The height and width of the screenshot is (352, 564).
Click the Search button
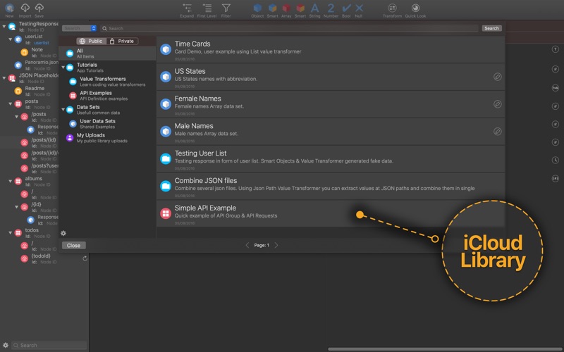pos(491,28)
